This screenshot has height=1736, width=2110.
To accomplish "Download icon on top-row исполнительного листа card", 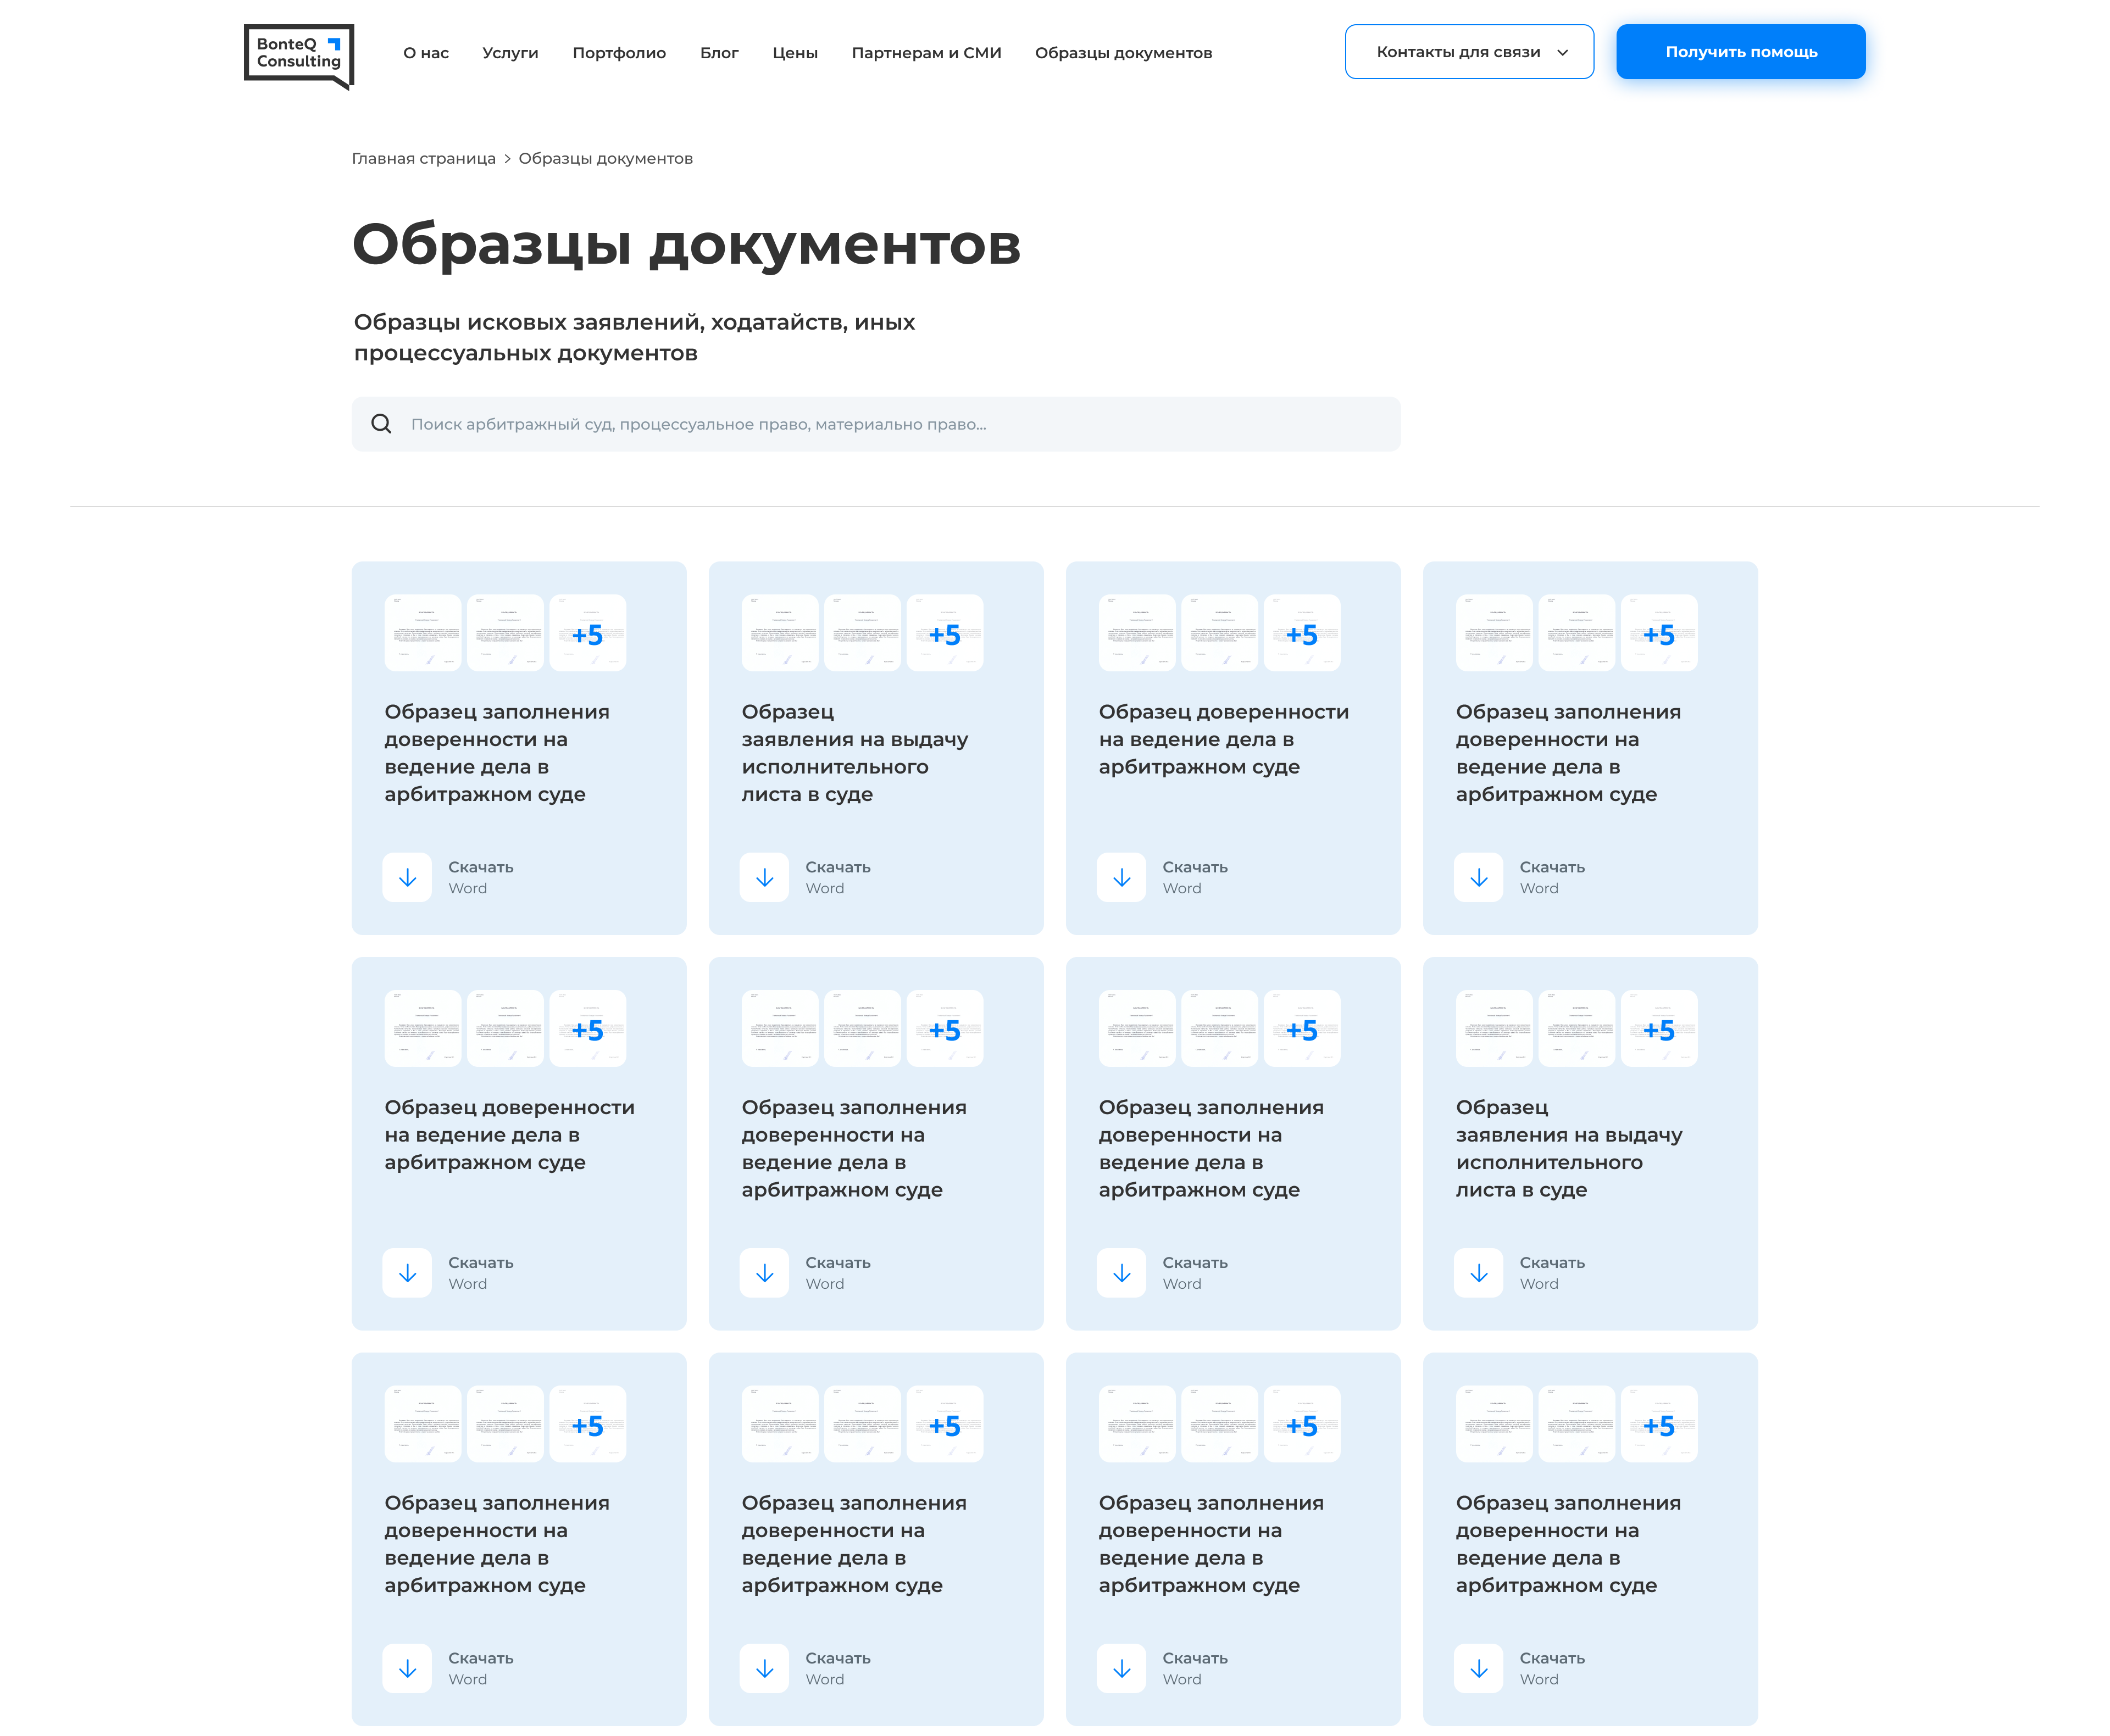I will click(x=764, y=877).
